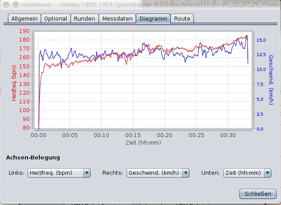Click the first round window button in title bar
Image resolution: width=281 pixels, height=205 pixels.
[6, 5]
